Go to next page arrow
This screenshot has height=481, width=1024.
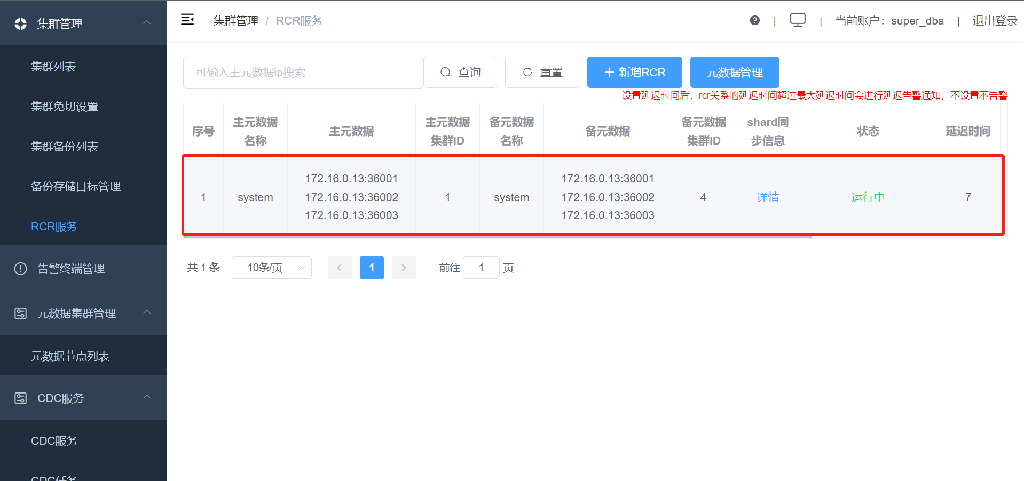404,268
